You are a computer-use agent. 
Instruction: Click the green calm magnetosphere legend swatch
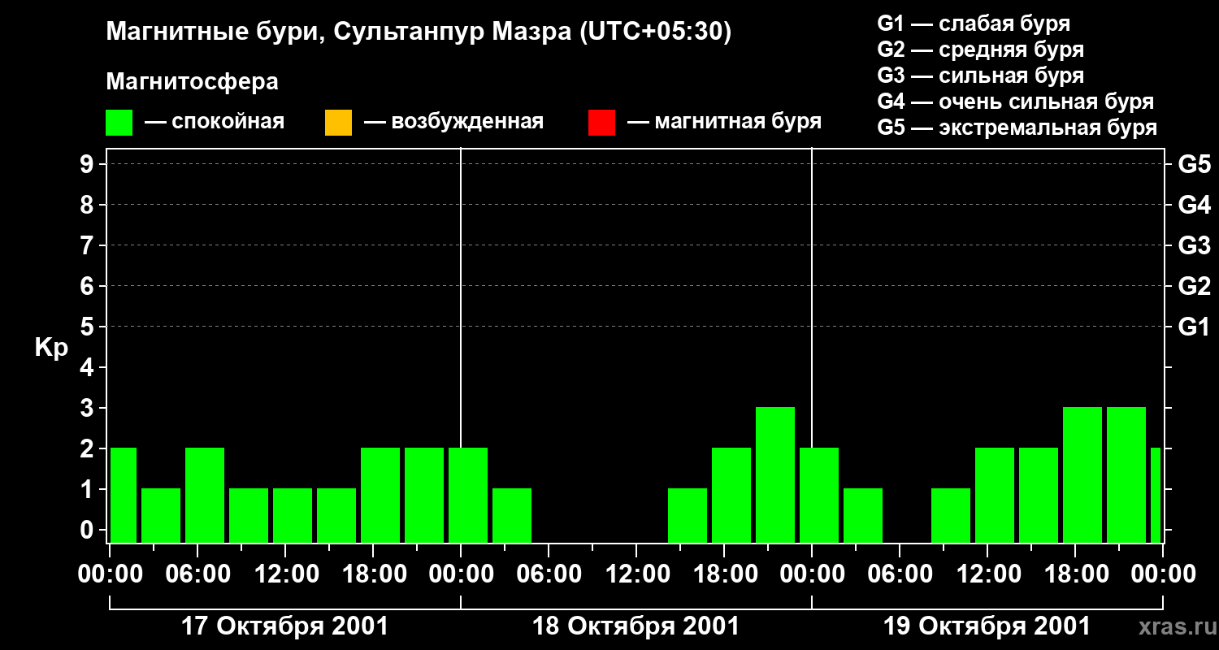(x=119, y=123)
